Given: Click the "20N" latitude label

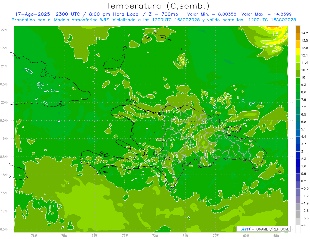Looking at the screenshot, I should pos(4,102).
